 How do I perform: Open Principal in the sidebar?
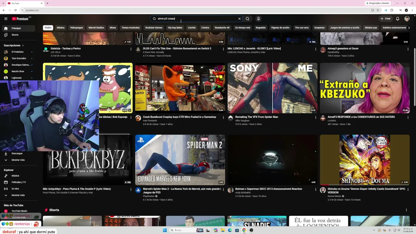point(18,28)
